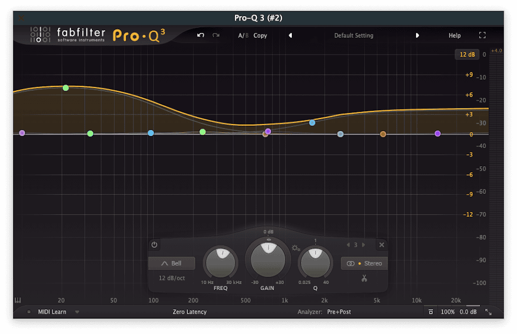Click the piano display icon in bottom-left corner
This screenshot has height=334, width=517.
tap(18, 299)
